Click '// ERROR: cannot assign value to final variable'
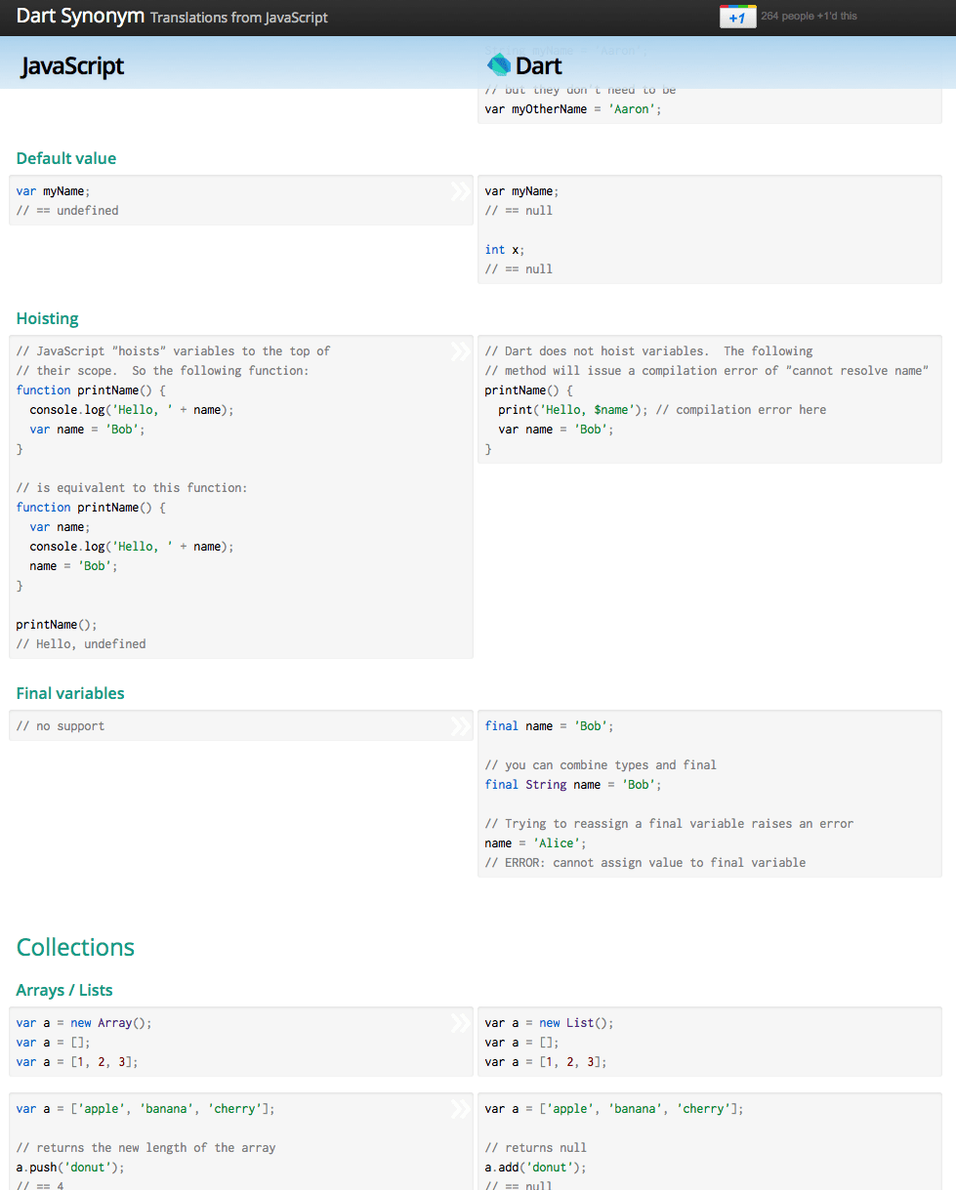Viewport: 956px width, 1190px height. 645,863
